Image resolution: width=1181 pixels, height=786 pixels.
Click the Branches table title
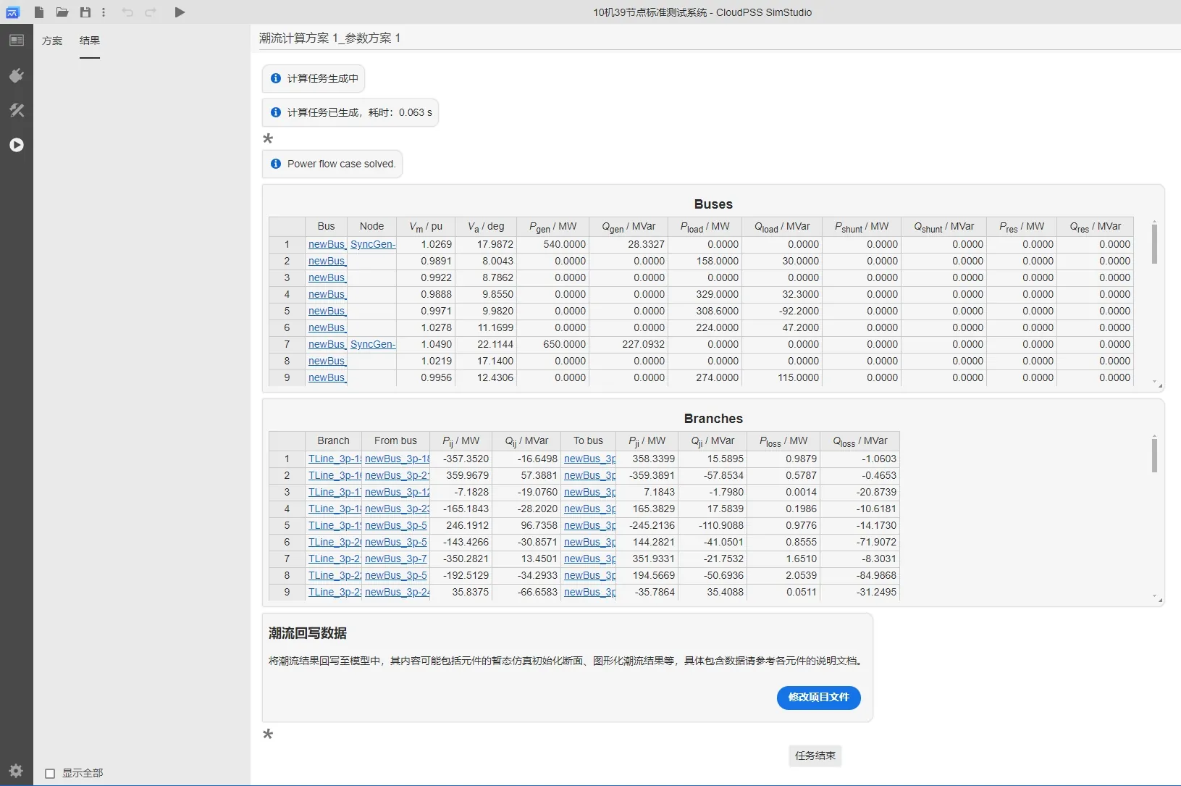pyautogui.click(x=713, y=419)
